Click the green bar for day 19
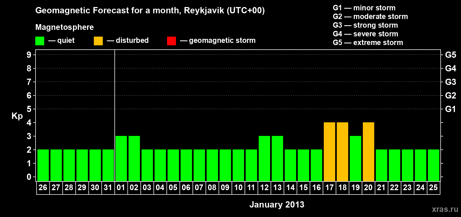 [356, 158]
